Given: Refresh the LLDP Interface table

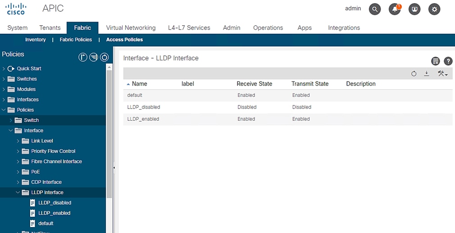Looking at the screenshot, I should [414, 73].
